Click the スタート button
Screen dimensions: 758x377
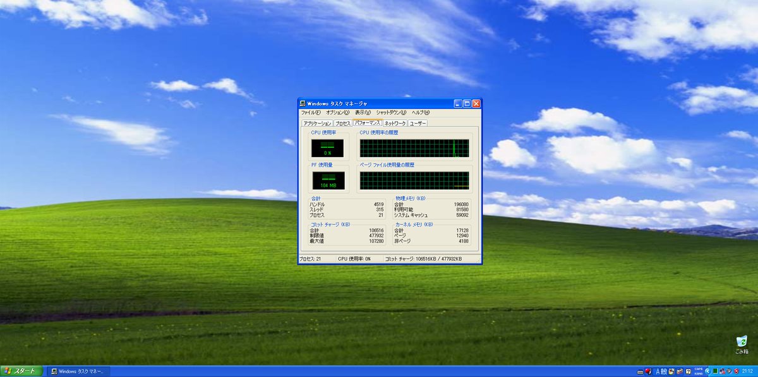tap(21, 371)
